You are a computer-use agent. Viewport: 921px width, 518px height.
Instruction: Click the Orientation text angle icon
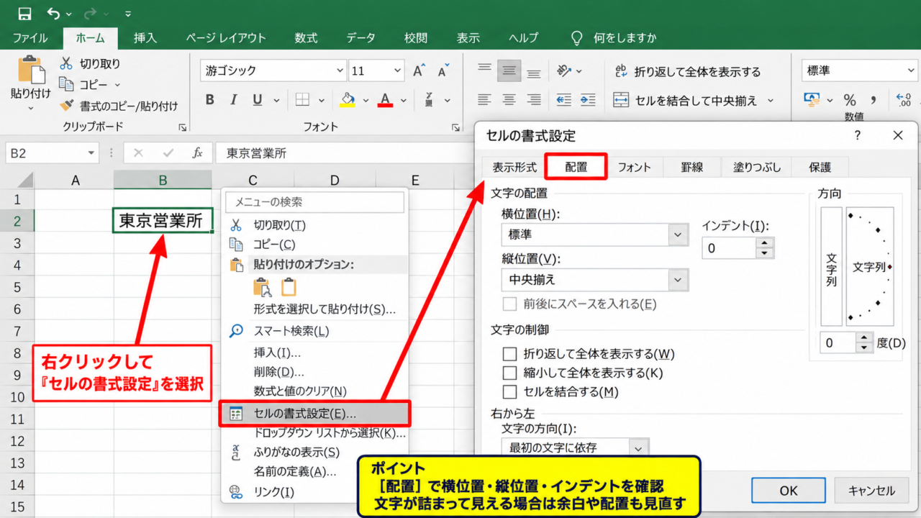(x=565, y=71)
